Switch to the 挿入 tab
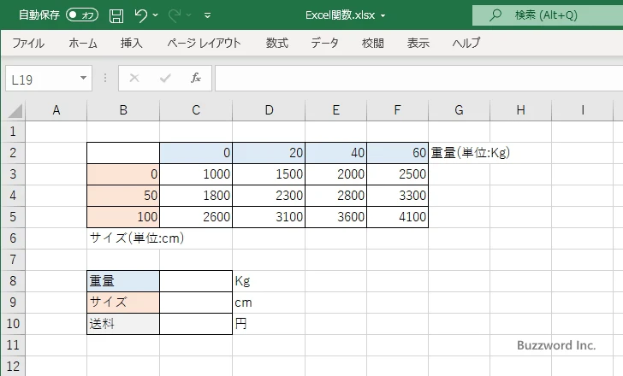Screen dimensions: 623x376 pos(132,43)
